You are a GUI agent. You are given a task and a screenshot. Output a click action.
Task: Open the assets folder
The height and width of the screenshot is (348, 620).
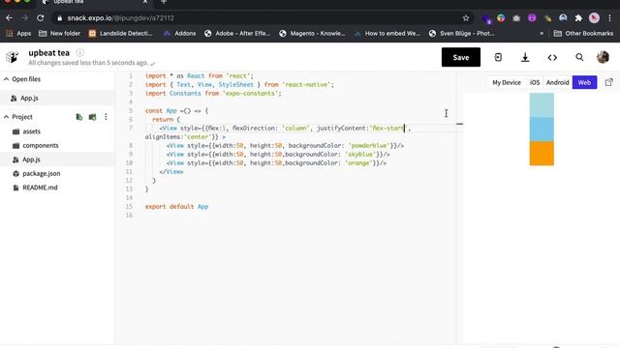(x=31, y=131)
